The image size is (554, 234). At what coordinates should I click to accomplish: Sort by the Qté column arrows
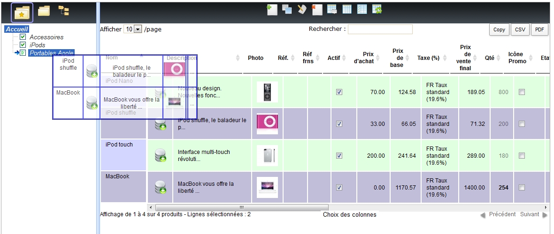499,58
